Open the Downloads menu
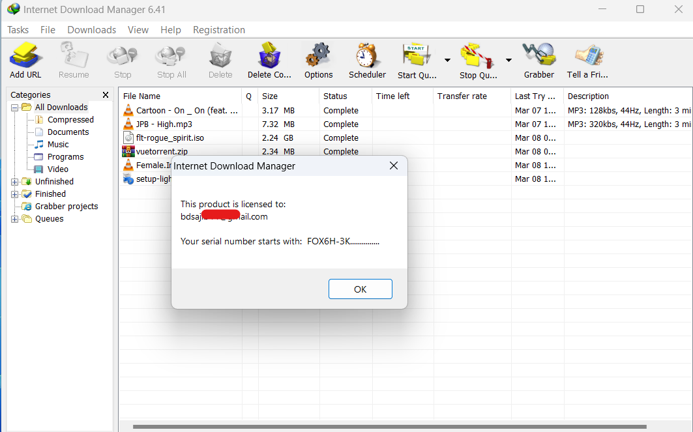This screenshot has height=432, width=693. [x=91, y=29]
